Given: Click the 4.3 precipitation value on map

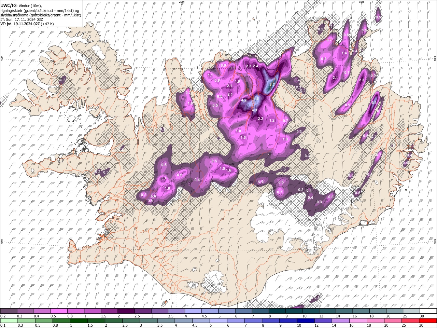Looking at the screenshot, I should pos(254,110).
